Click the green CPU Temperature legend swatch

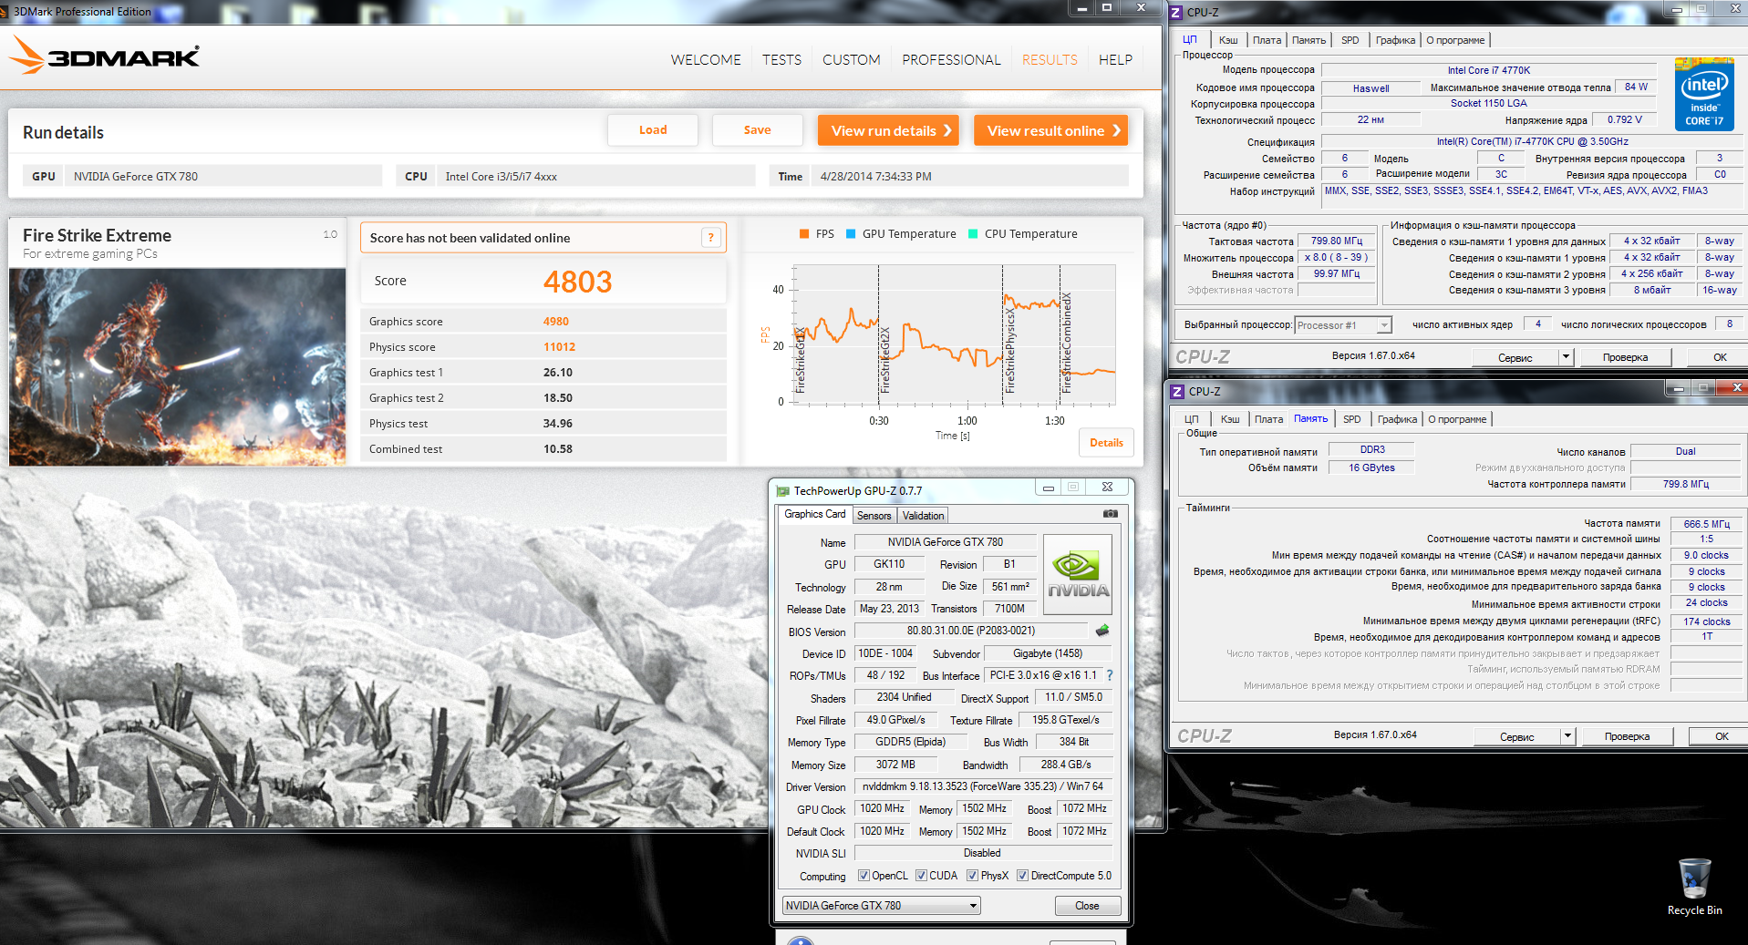pos(973,234)
